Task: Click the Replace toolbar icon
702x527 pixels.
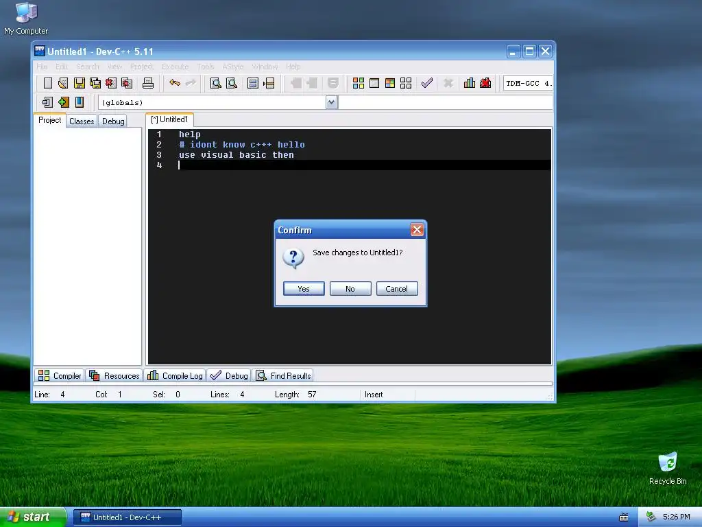Action: (232, 83)
